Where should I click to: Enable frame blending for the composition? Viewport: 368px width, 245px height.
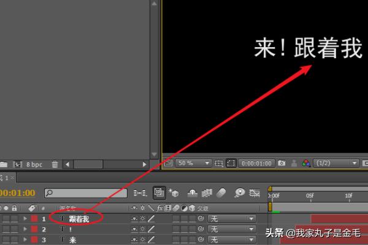[207, 193]
